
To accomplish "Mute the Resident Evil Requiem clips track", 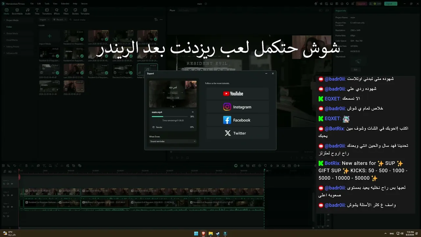I will [x=9, y=207].
